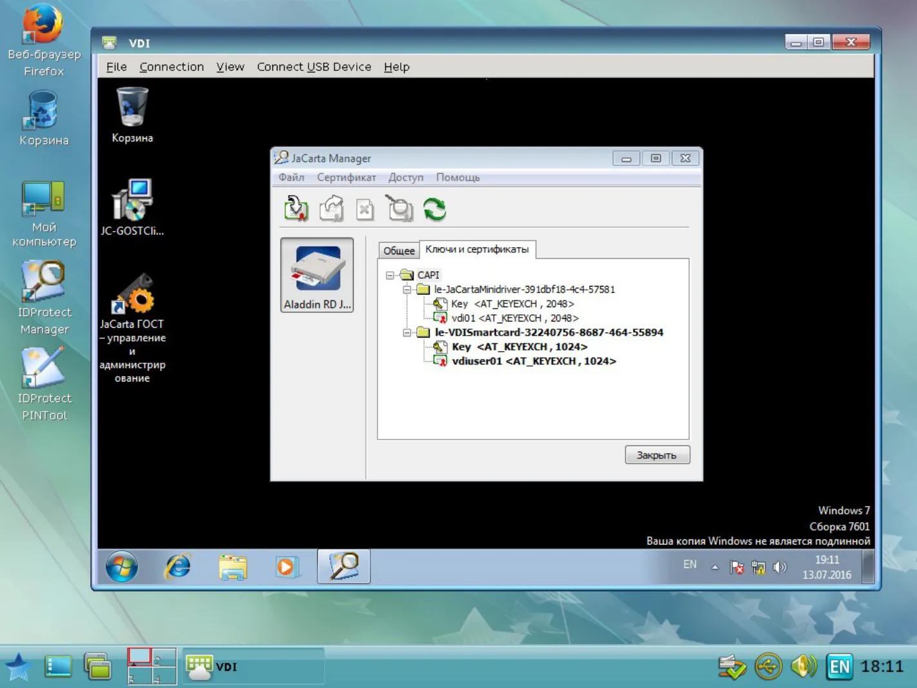Open the Файл menu in JaCarta Manager
The height and width of the screenshot is (688, 917).
(x=291, y=177)
